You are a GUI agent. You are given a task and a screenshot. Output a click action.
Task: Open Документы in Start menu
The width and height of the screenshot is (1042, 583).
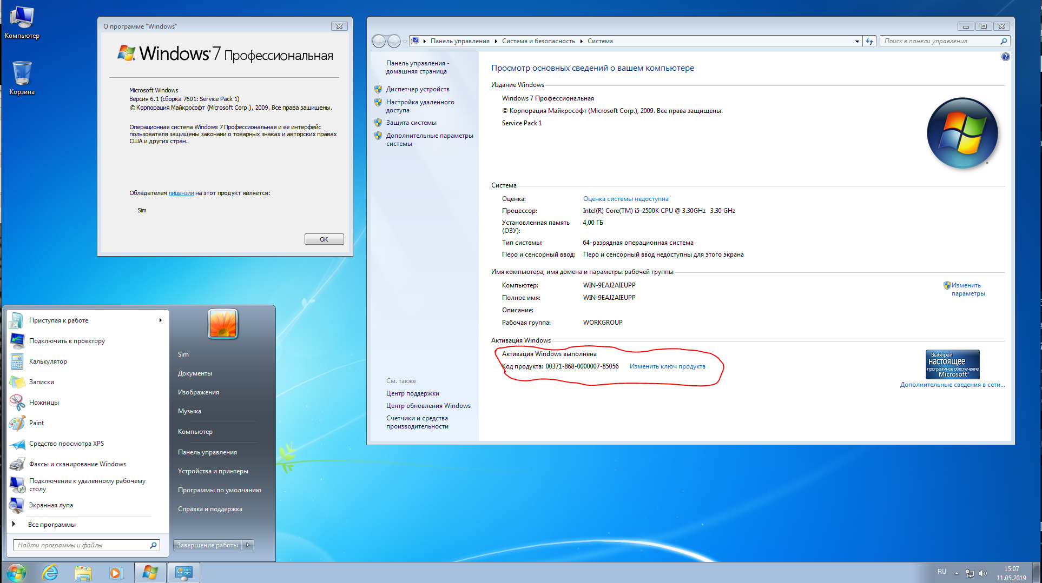pos(195,373)
